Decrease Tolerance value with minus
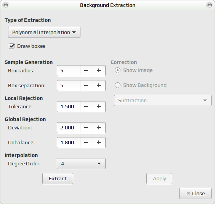 tap(87, 106)
